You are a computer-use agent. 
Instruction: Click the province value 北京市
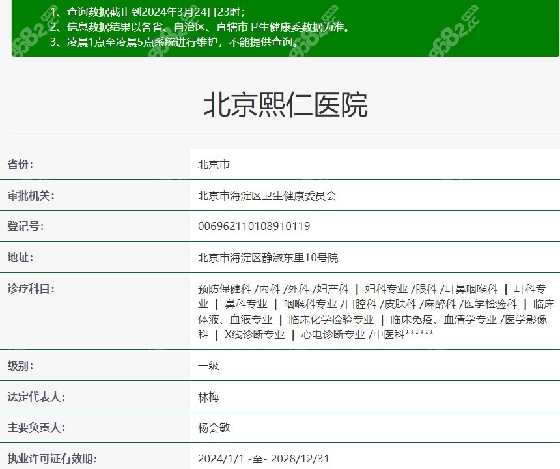214,165
